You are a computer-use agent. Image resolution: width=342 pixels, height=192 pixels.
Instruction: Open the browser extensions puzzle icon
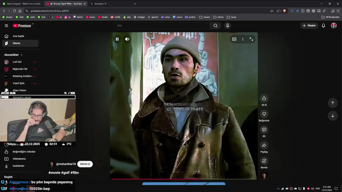tap(303, 11)
